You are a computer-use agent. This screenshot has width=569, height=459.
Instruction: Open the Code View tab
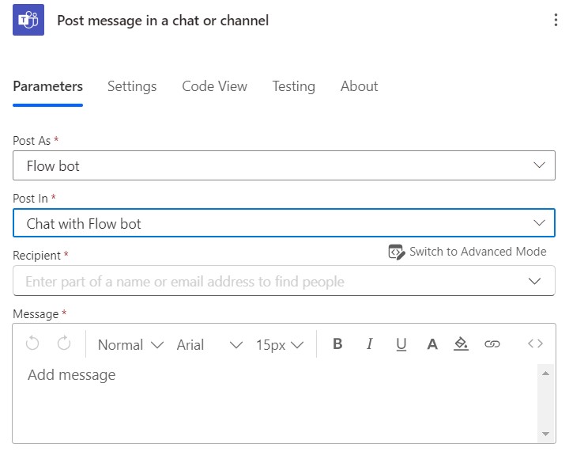pos(214,86)
